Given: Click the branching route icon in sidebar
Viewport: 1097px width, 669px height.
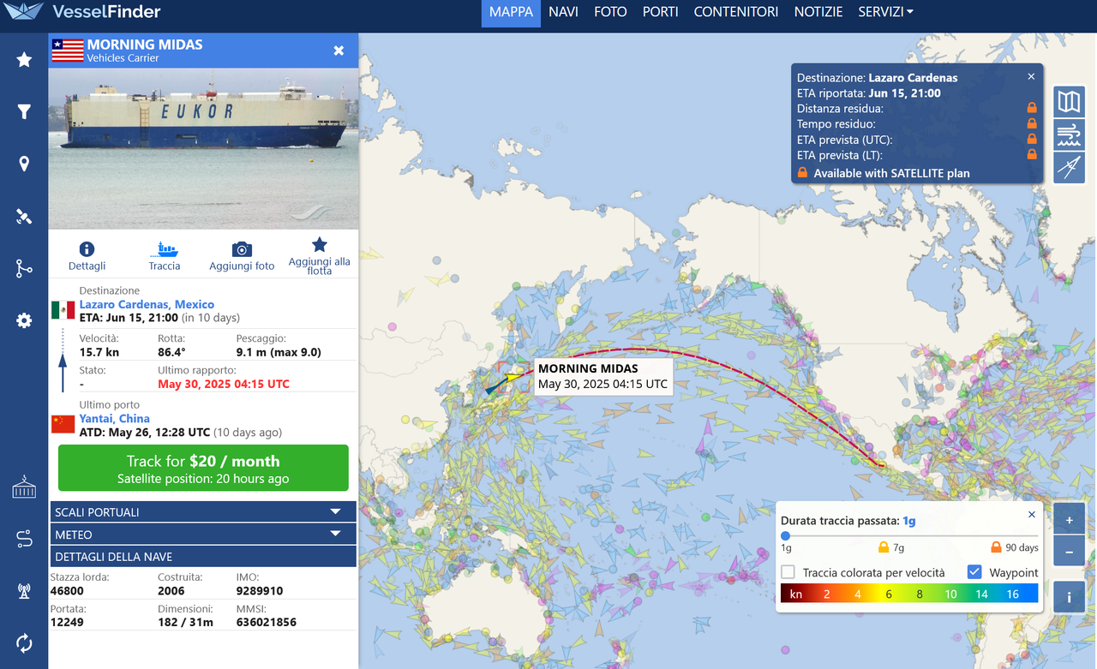Looking at the screenshot, I should click(24, 269).
